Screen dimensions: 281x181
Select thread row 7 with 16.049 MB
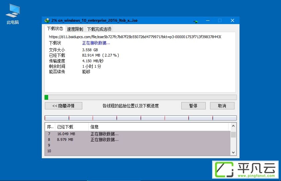[x=137, y=134]
